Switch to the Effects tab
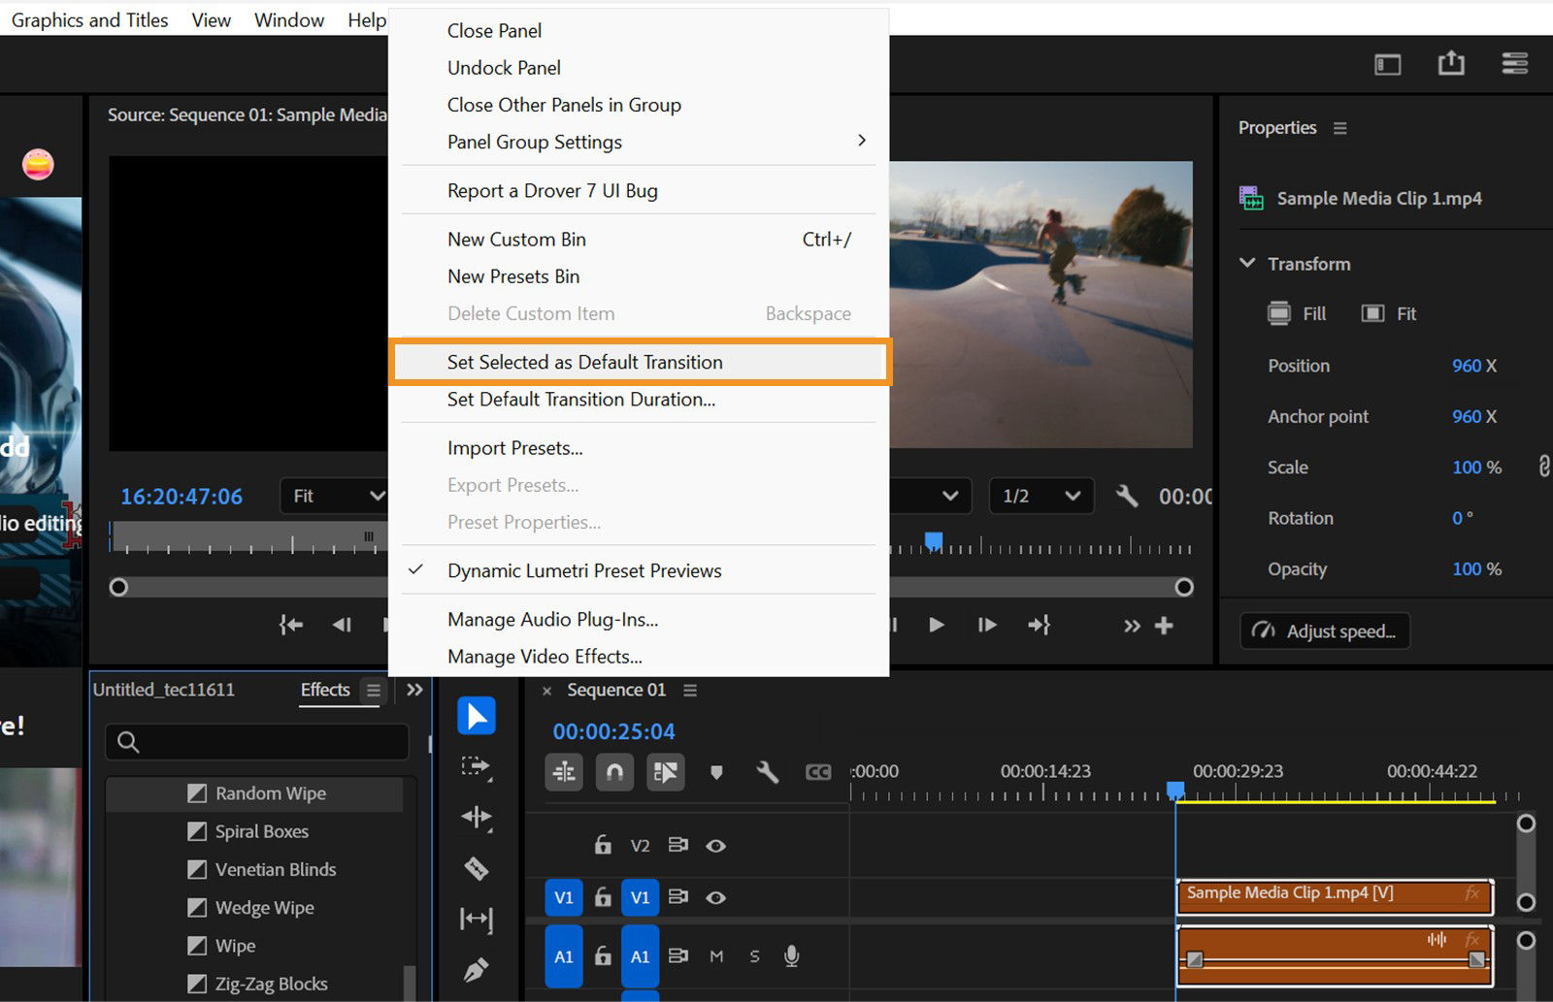Image resolution: width=1553 pixels, height=1002 pixels. pyautogui.click(x=325, y=690)
